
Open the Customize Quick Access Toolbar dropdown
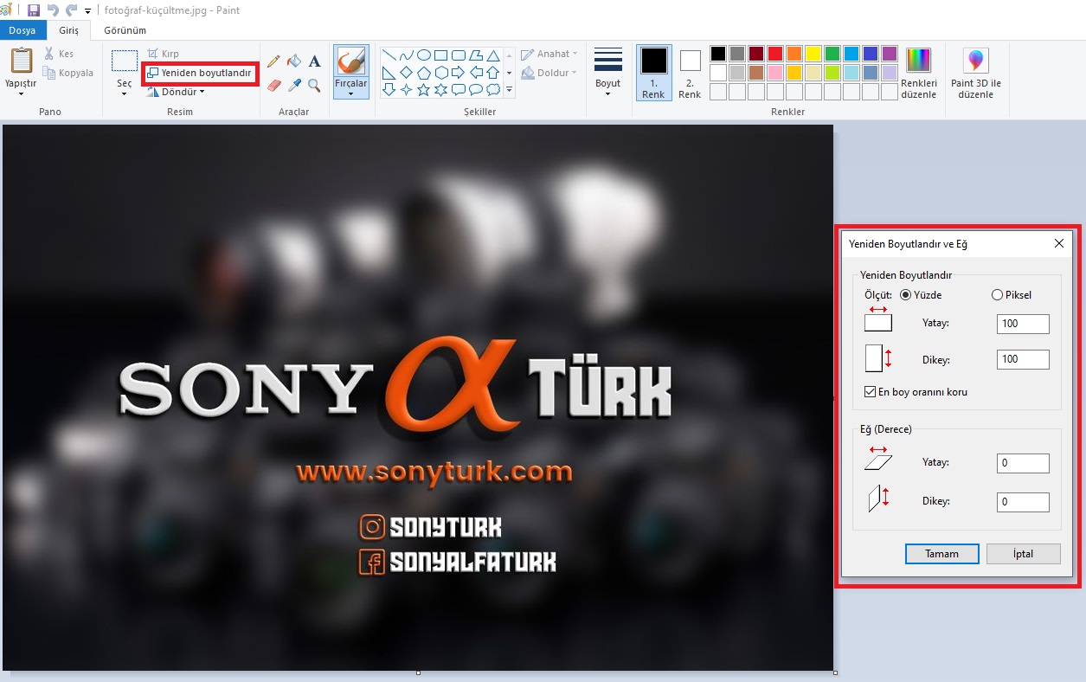(x=88, y=11)
